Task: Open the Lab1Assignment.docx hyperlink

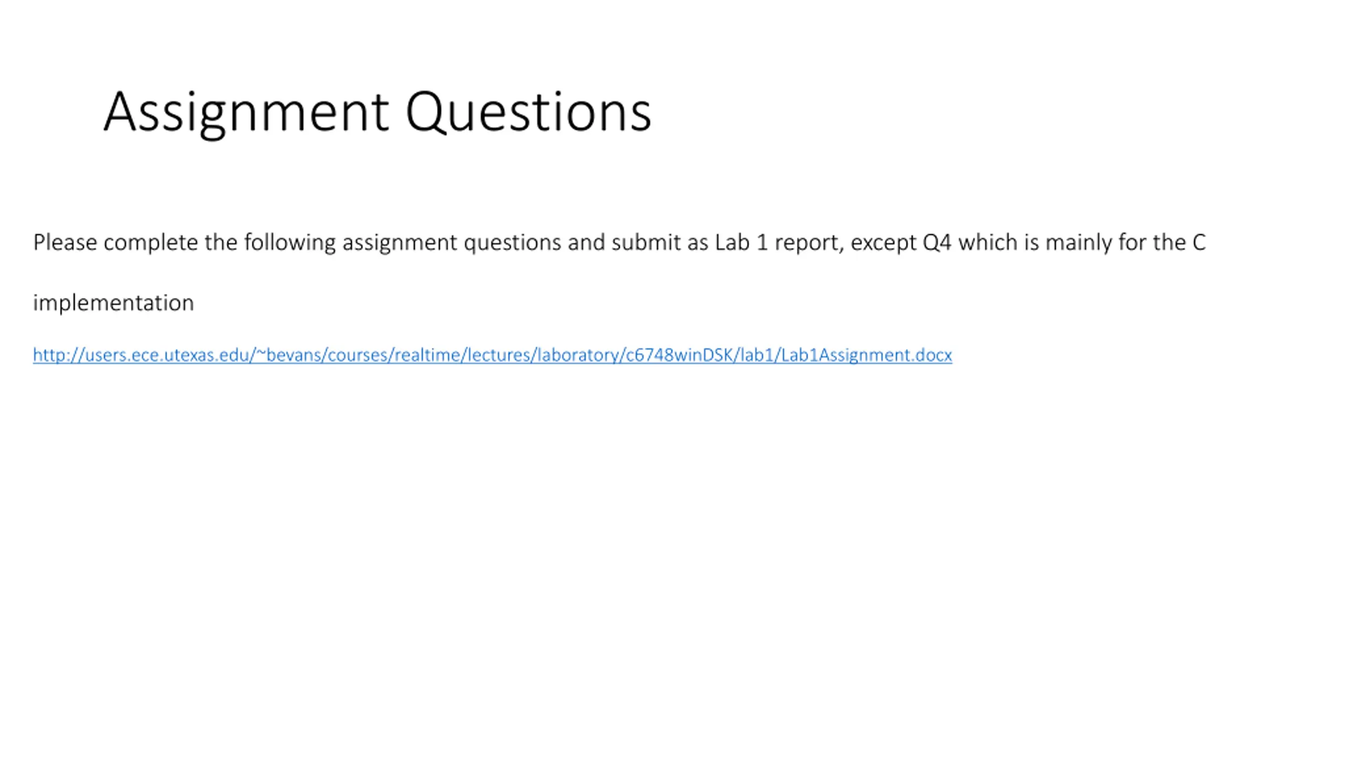Action: coord(492,355)
